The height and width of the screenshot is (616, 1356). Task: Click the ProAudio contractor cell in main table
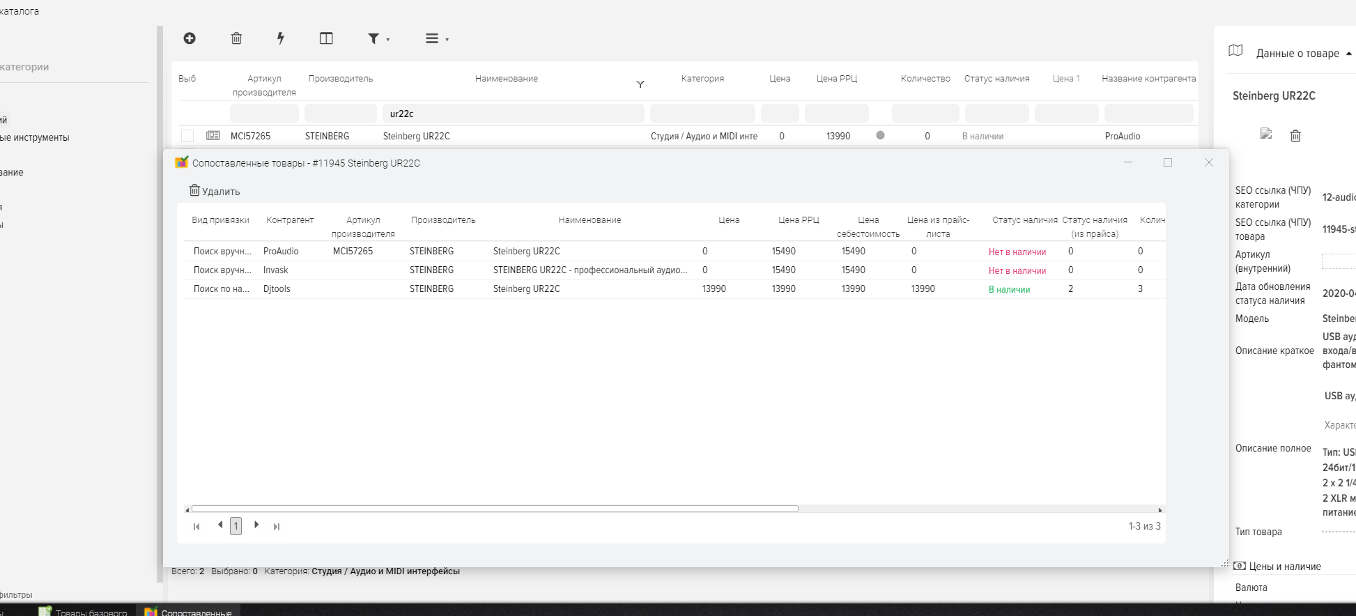click(1123, 136)
